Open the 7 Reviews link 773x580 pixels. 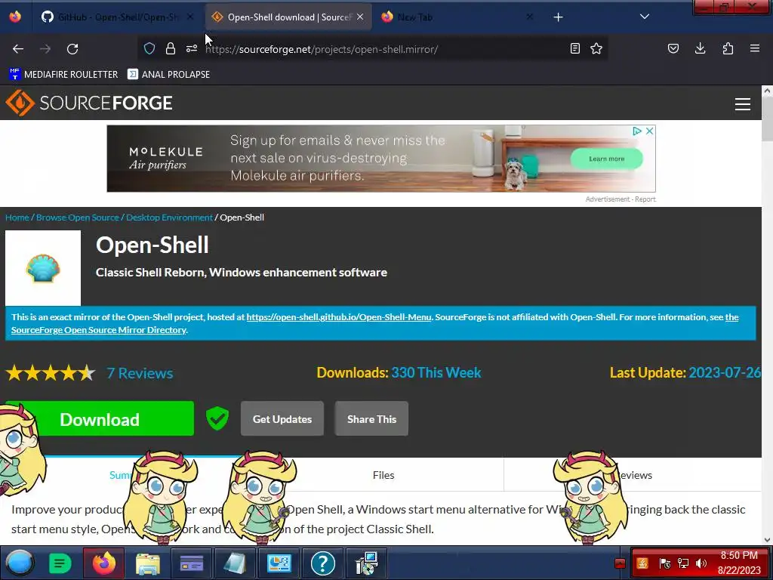[140, 373]
